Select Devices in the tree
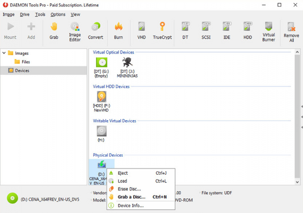This screenshot has height=213, width=303. click(43, 71)
